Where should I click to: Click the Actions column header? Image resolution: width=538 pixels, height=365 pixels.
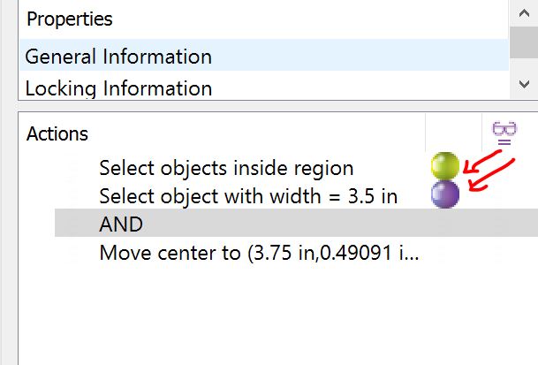[x=57, y=134]
